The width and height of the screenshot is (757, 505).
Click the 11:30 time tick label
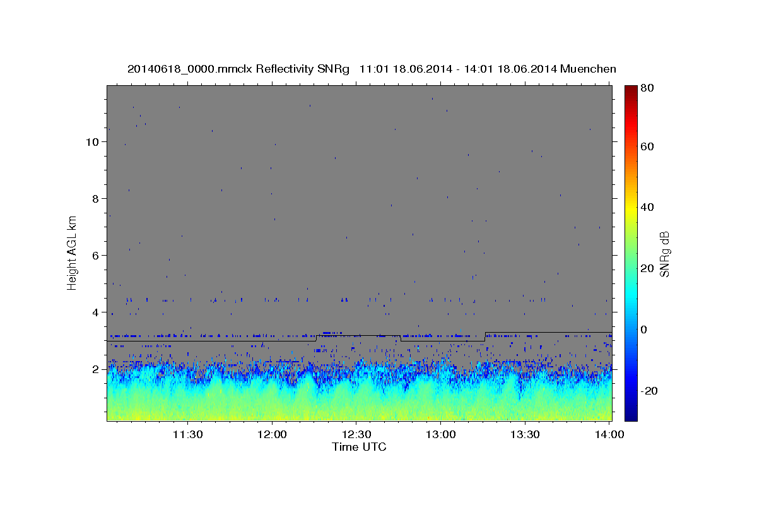tap(188, 434)
